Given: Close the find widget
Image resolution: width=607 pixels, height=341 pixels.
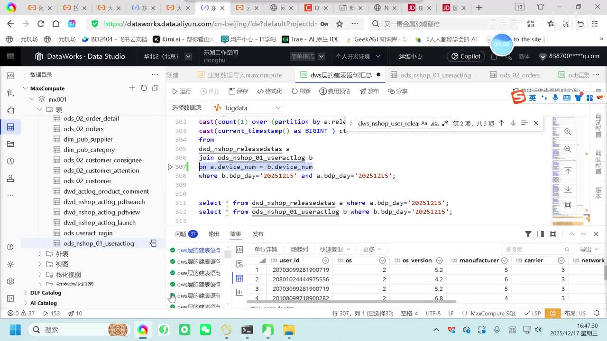Looking at the screenshot, I should click(536, 123).
